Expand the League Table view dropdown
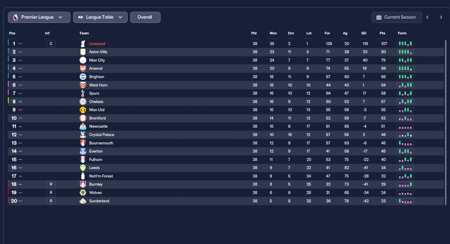The image size is (450, 244). (100, 17)
